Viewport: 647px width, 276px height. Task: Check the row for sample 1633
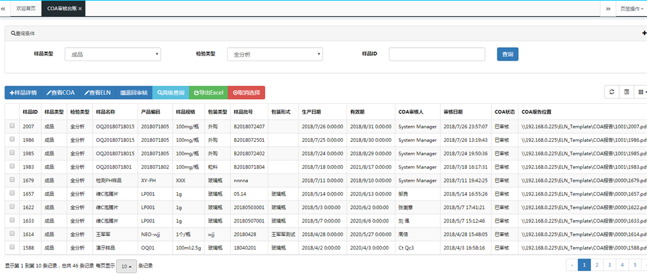(x=12, y=220)
